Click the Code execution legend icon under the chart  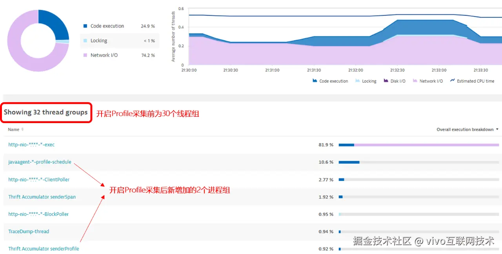(315, 81)
